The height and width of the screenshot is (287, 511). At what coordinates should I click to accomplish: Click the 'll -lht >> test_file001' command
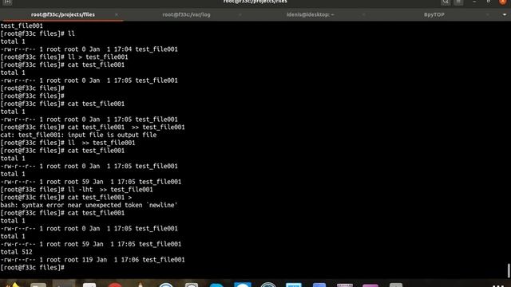point(77,190)
